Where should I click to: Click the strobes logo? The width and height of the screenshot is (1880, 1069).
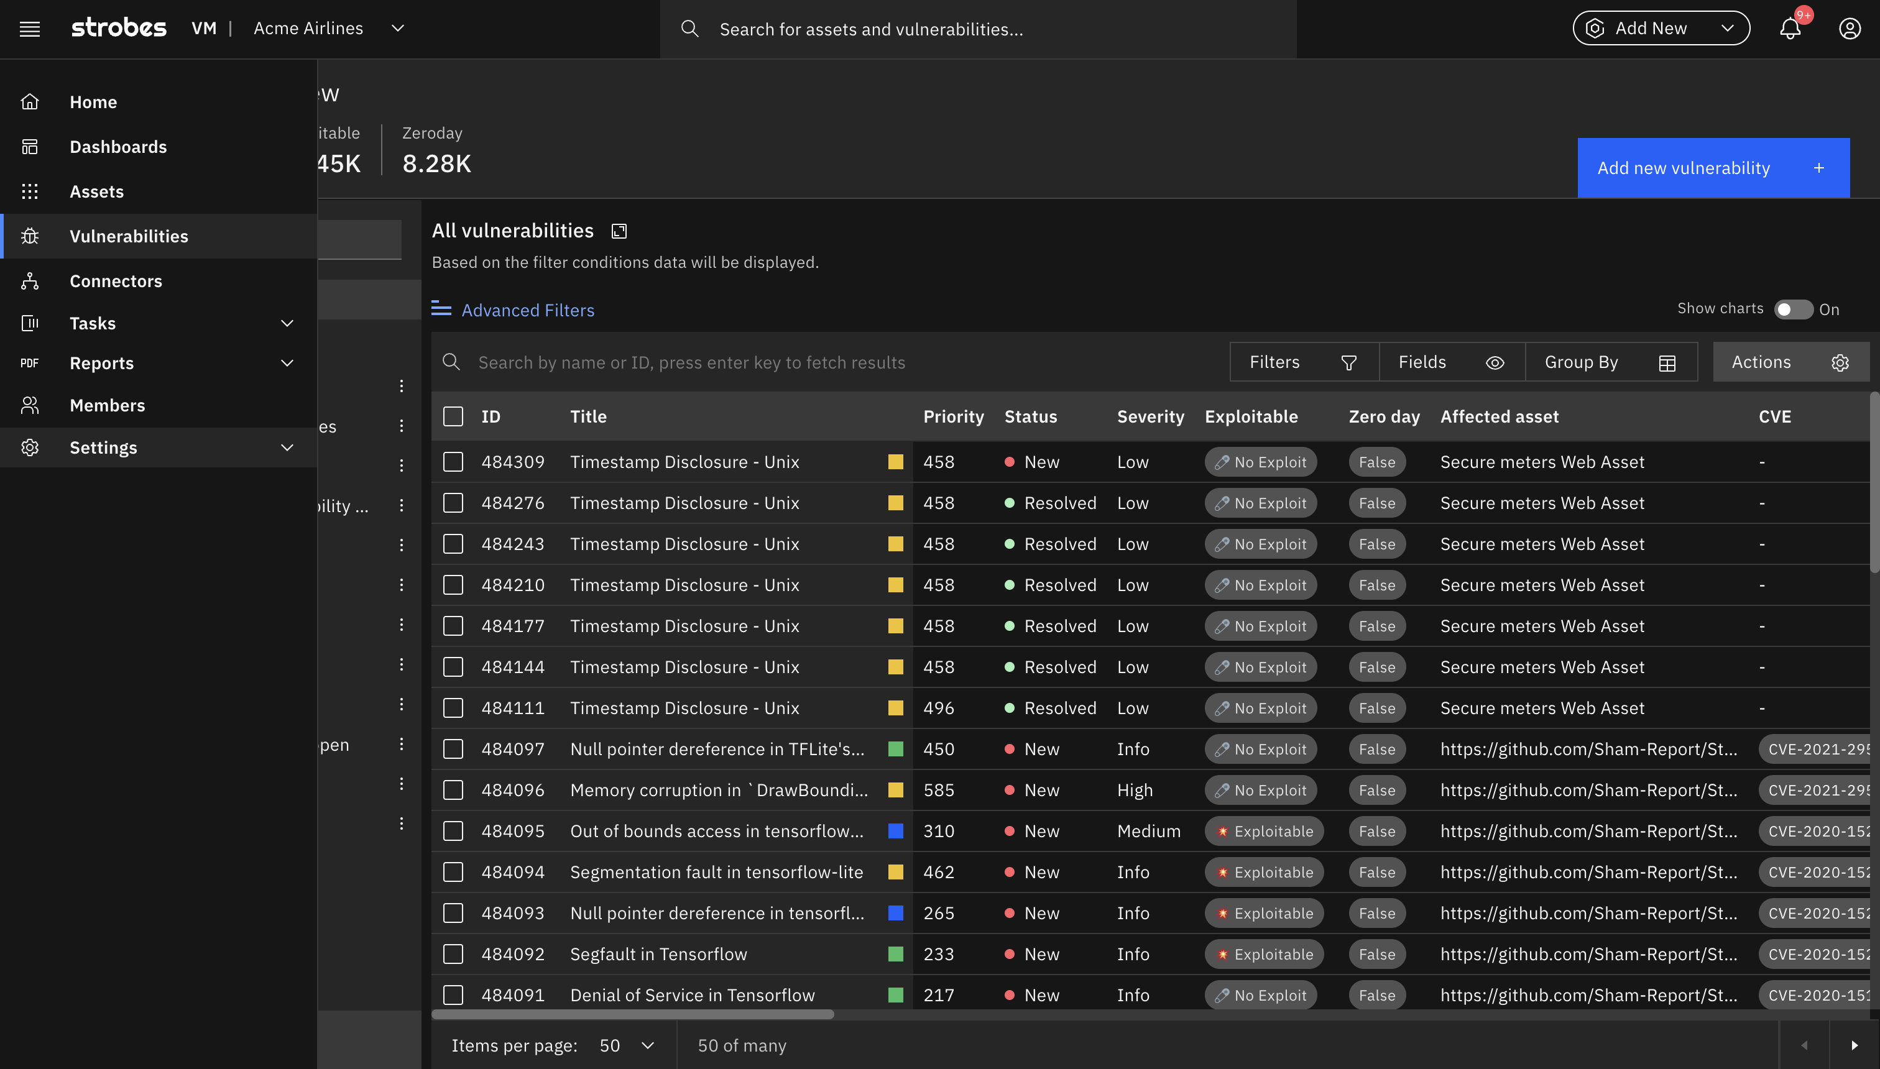[x=119, y=28]
